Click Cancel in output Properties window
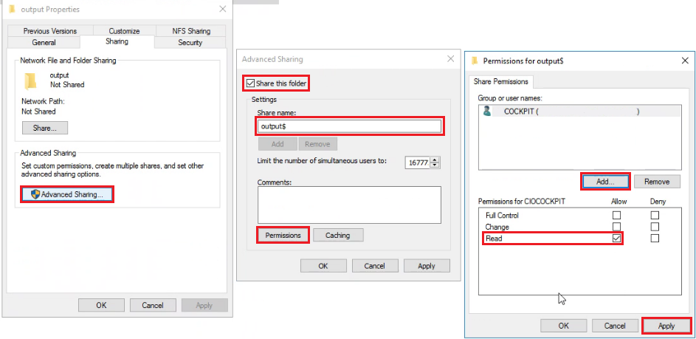The image size is (696, 339). [x=153, y=305]
